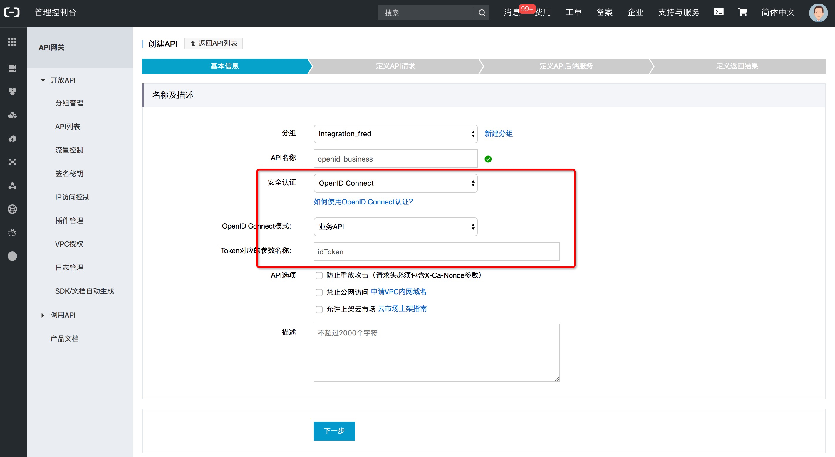
Task: Select the cloud upload sidebar icon
Action: [12, 138]
